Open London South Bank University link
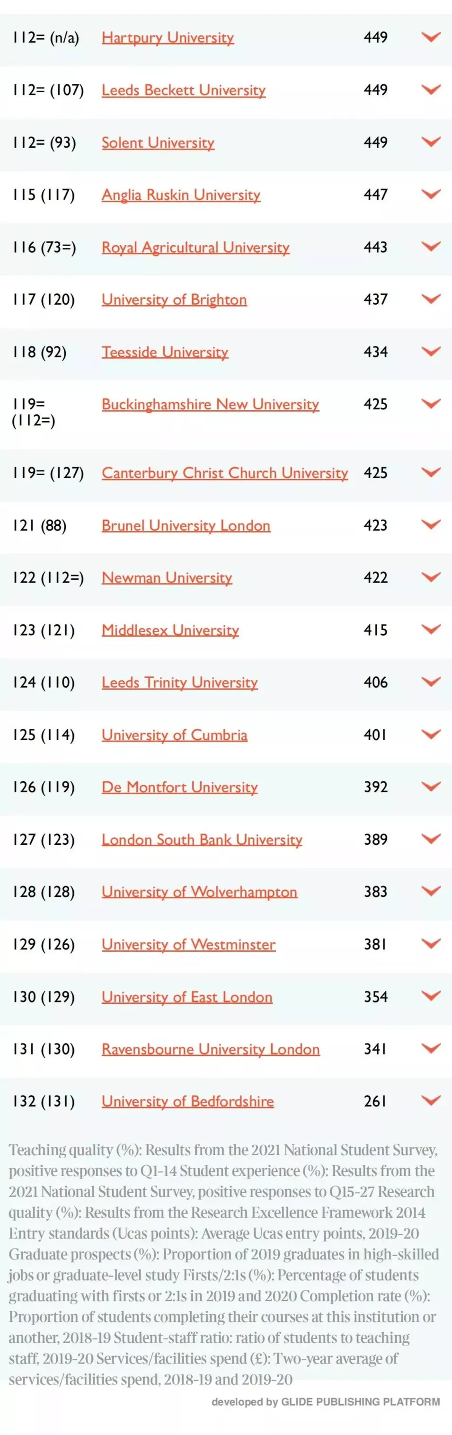The height and width of the screenshot is (1435, 452). point(202,840)
